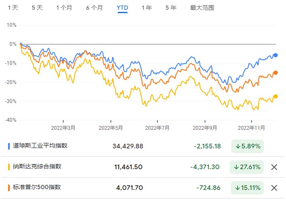This screenshot has width=286, height=201.
Task: Click the -30% y-axis label
Action: click(11, 101)
